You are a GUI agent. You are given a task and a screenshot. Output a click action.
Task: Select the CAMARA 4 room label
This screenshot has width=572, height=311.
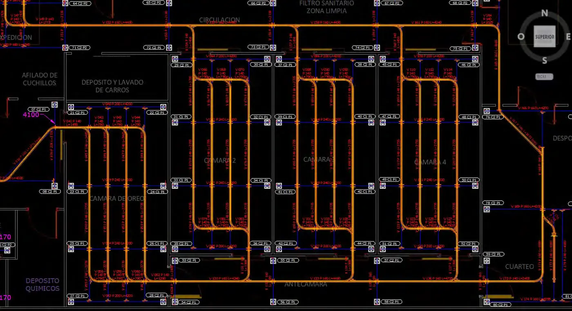[x=430, y=162]
